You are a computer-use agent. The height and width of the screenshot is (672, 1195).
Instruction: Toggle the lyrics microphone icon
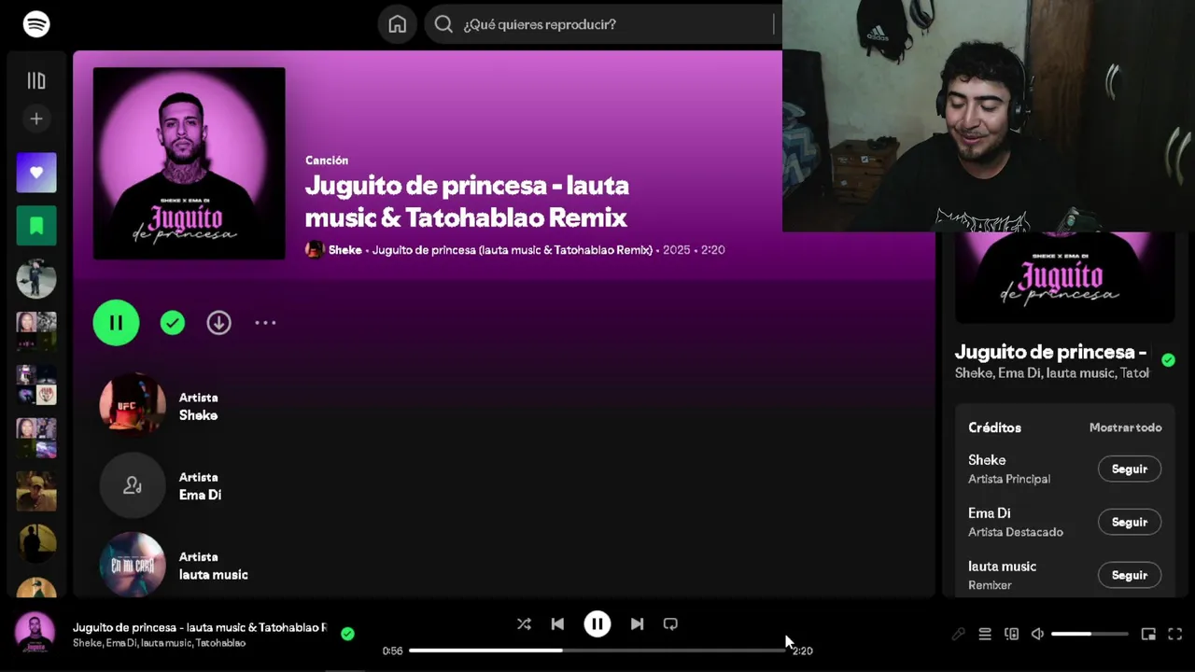coord(959,634)
